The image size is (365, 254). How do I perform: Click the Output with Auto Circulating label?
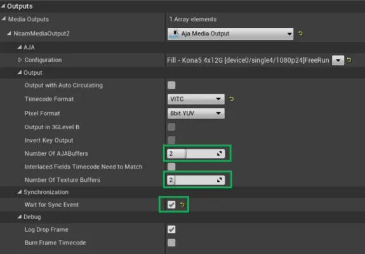(63, 86)
